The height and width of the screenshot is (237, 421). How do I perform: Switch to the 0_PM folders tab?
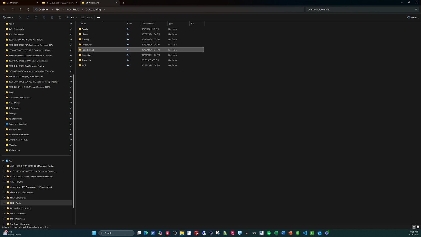click(20, 3)
